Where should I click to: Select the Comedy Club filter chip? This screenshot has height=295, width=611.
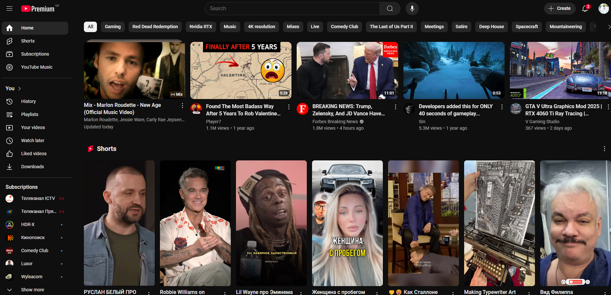tap(344, 27)
